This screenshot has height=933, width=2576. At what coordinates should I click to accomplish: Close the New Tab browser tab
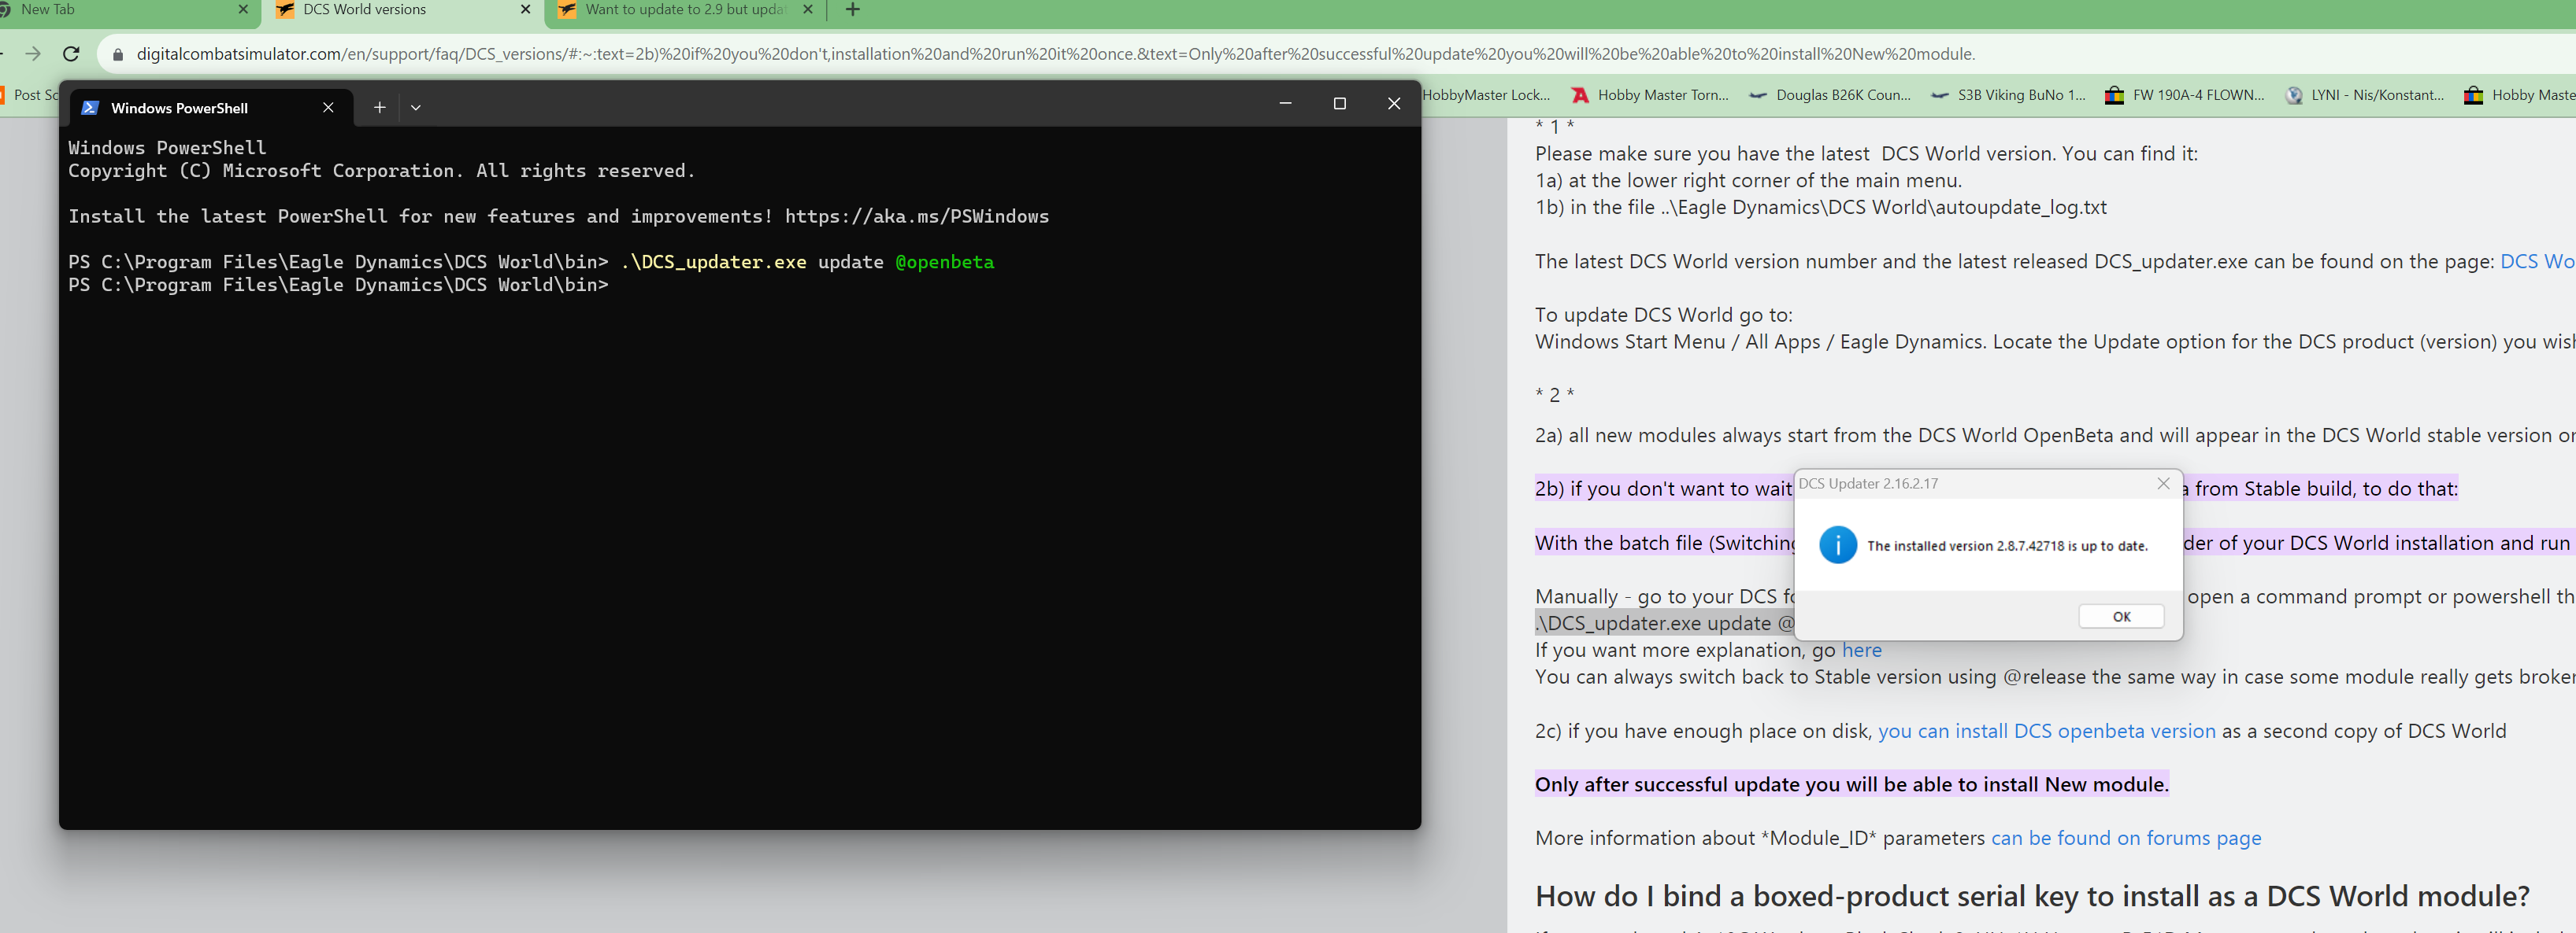[243, 9]
